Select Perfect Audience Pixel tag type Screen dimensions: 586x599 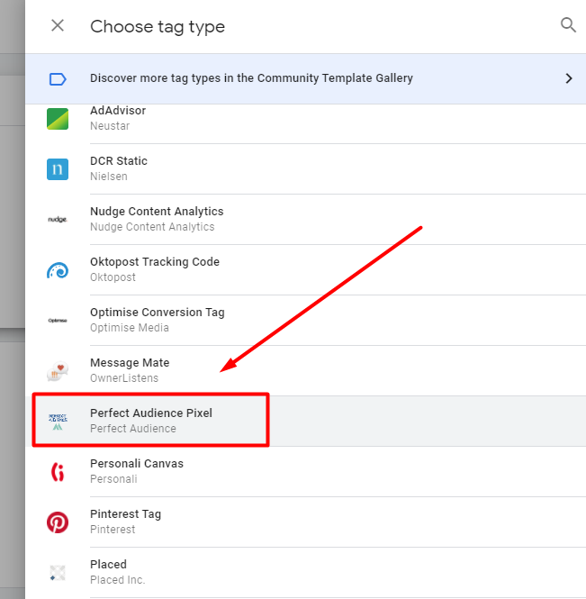305,421
